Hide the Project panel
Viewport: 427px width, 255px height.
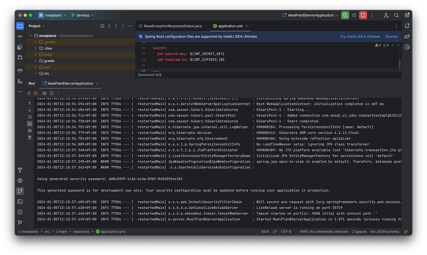[x=130, y=26]
